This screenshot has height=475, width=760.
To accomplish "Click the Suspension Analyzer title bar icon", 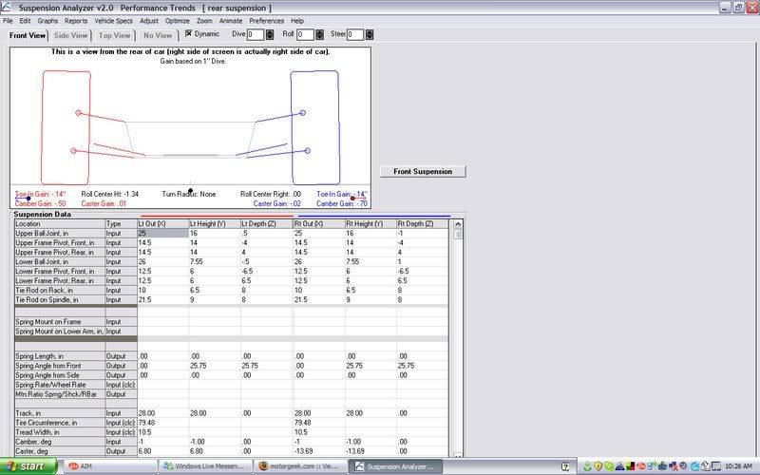I will pyautogui.click(x=9, y=7).
